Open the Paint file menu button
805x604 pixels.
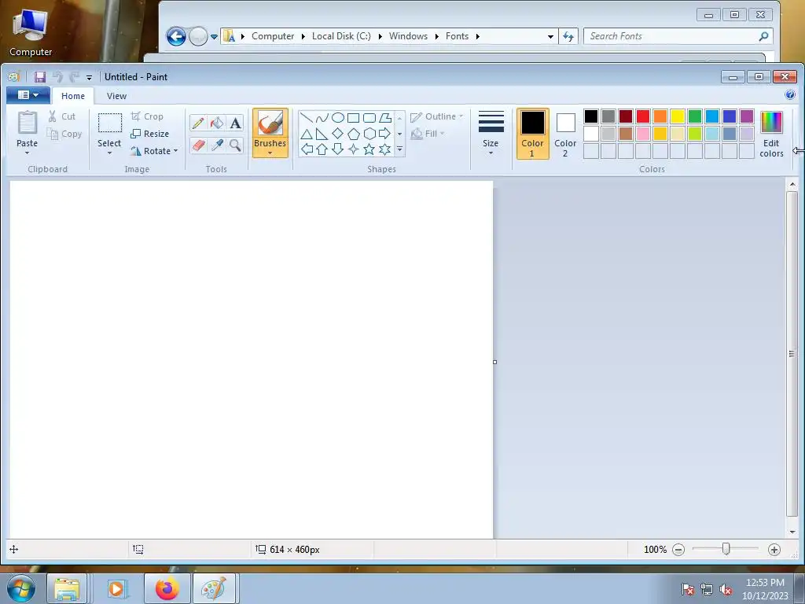(28, 95)
